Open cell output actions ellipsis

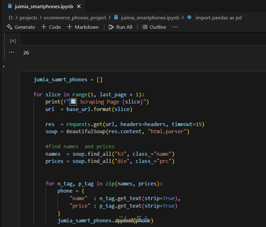pyautogui.click(x=12, y=52)
